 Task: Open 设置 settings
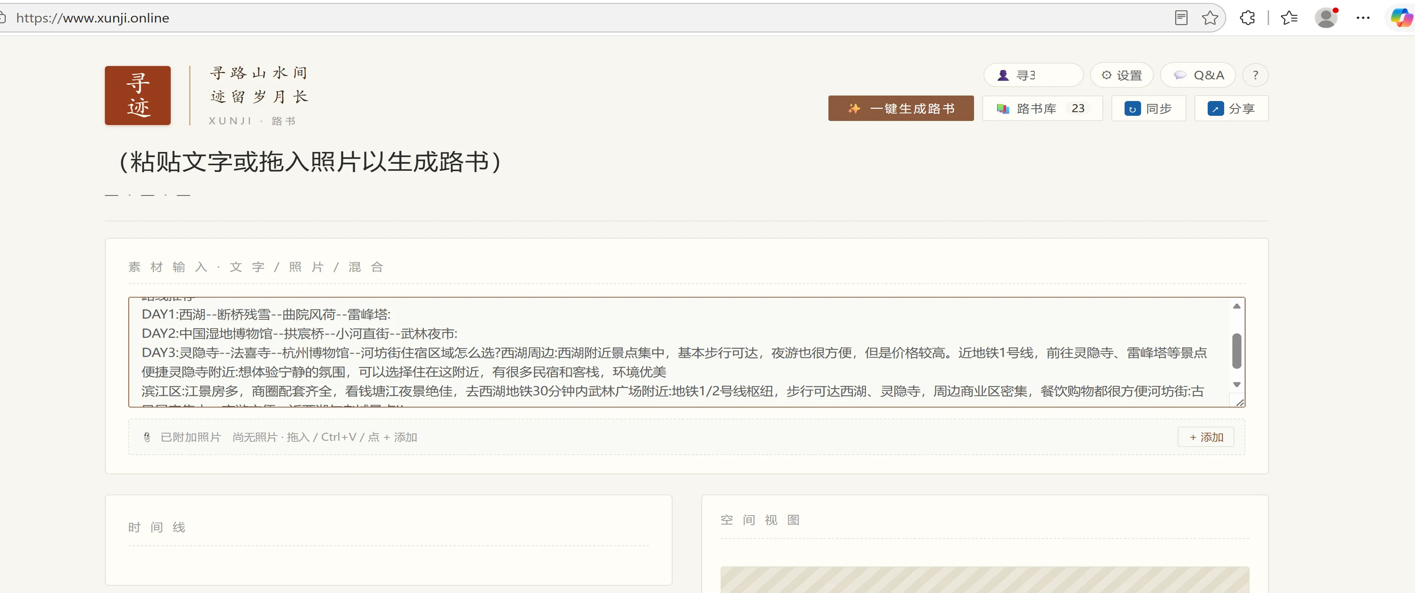pyautogui.click(x=1121, y=75)
